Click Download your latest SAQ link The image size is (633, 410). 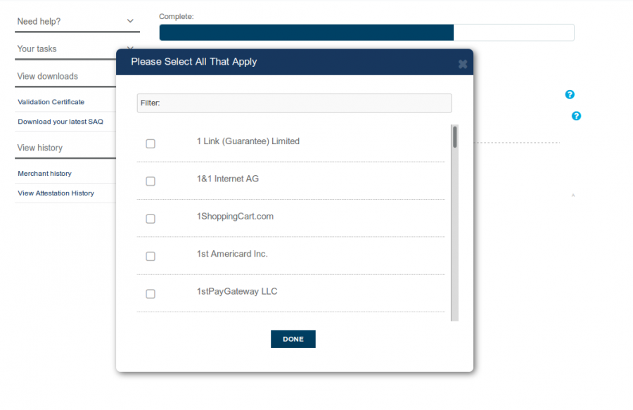pos(60,122)
